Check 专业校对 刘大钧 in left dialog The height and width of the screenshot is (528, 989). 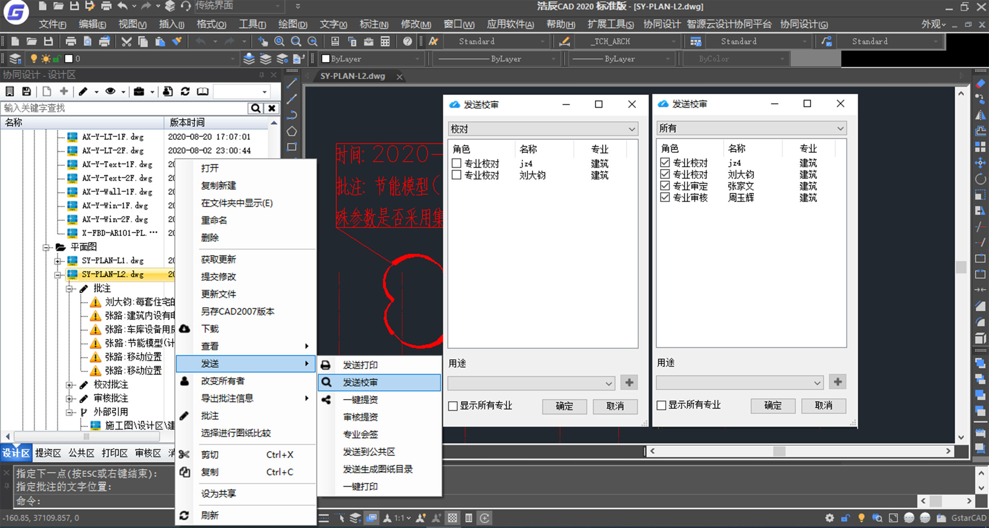point(457,175)
